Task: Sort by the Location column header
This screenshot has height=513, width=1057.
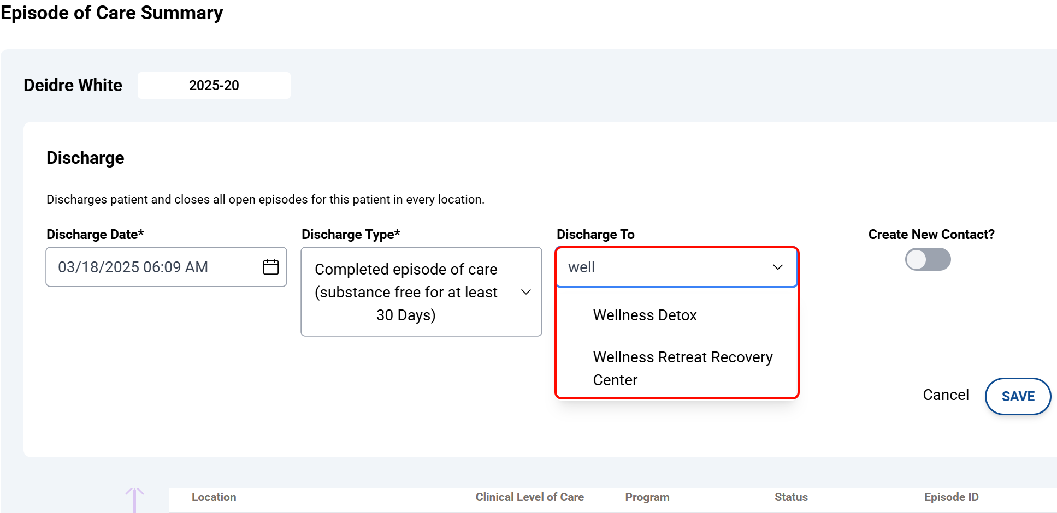Action: (214, 497)
